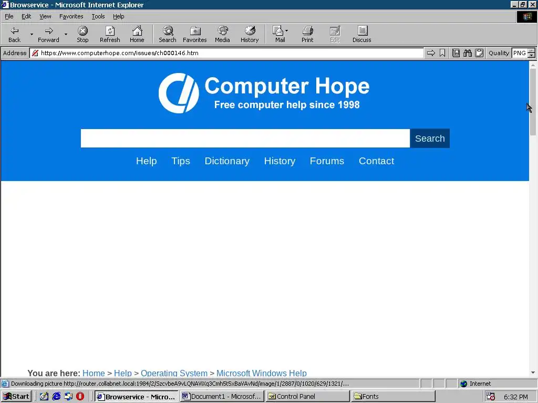
Task: Open the History toolbar pane
Action: coord(250,34)
